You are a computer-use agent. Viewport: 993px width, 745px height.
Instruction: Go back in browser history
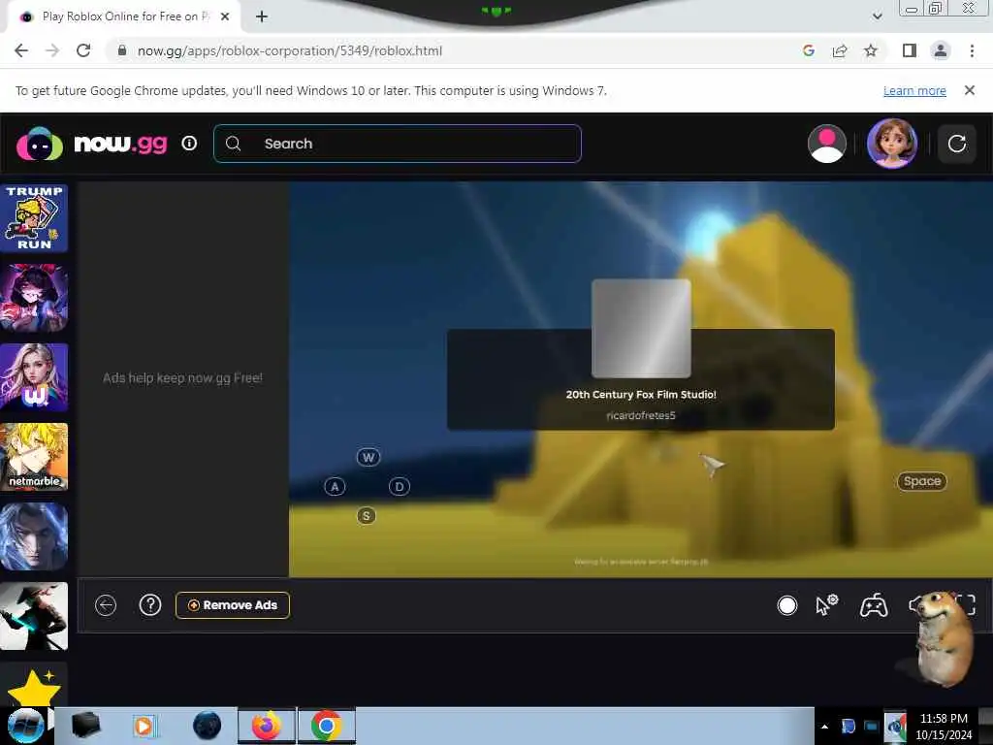tap(21, 50)
